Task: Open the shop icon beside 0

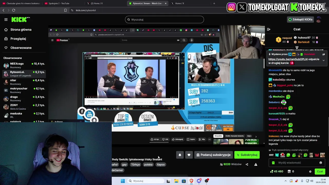Action: tap(289, 171)
